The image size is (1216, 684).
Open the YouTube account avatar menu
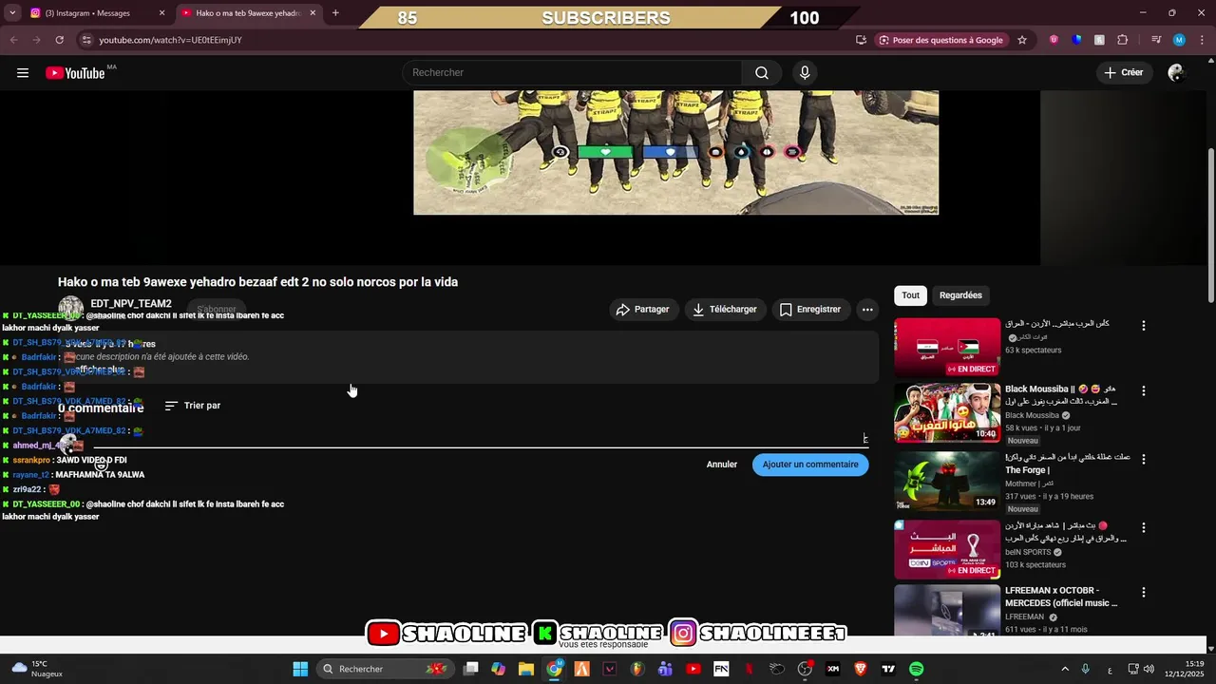(1176, 73)
